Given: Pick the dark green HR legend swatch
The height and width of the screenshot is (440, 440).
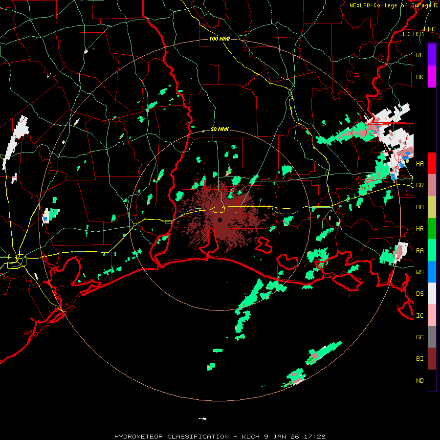Looking at the screenshot, I should [x=432, y=229].
